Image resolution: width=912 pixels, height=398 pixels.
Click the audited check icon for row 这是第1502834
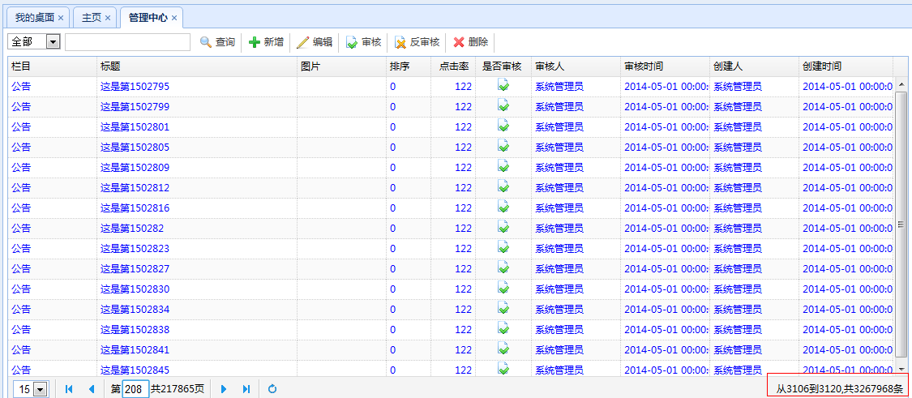click(503, 308)
